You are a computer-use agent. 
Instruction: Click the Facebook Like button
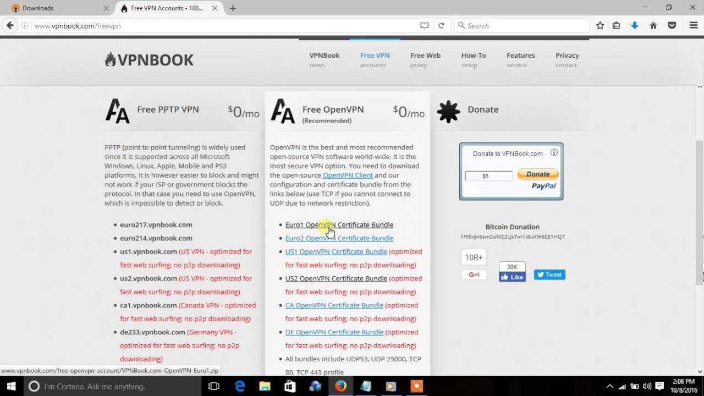coord(512,277)
